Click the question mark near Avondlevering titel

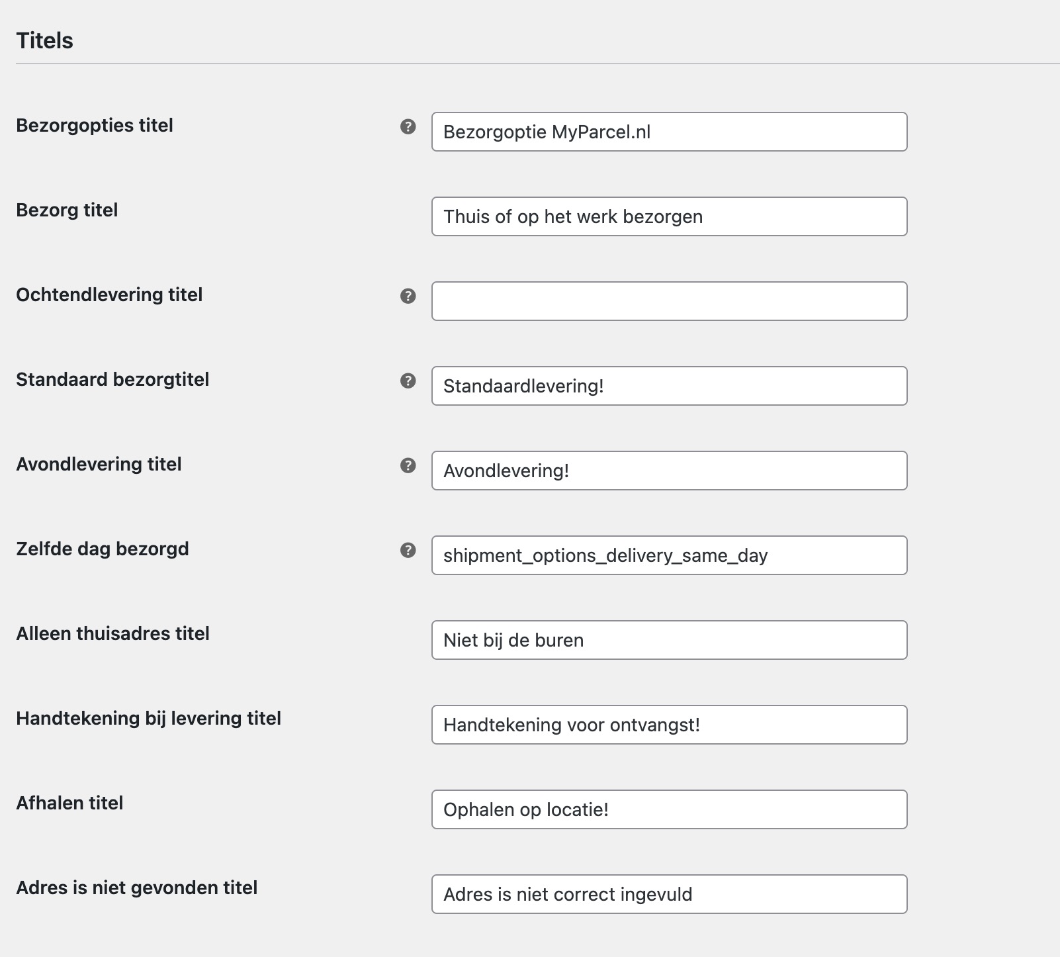click(x=408, y=465)
